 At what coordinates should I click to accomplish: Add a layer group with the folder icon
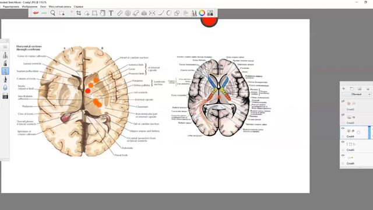pos(351,89)
